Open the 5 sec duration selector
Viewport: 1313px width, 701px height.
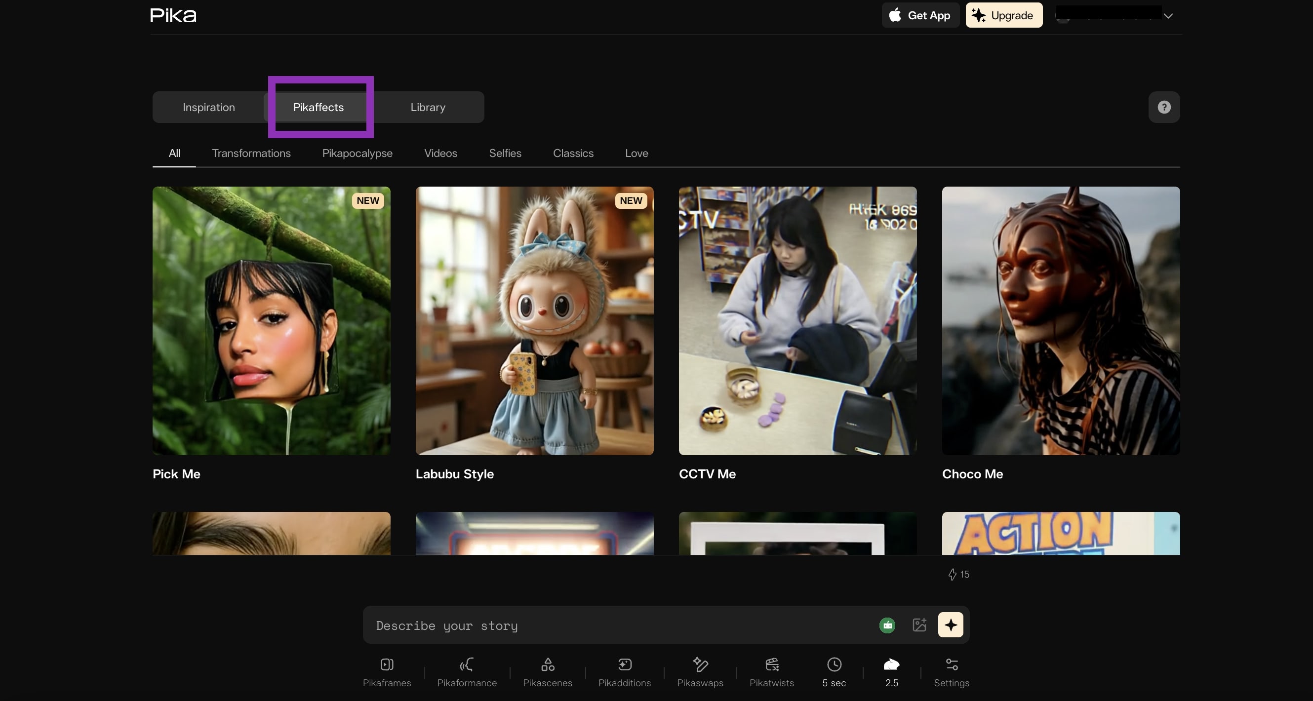point(834,672)
